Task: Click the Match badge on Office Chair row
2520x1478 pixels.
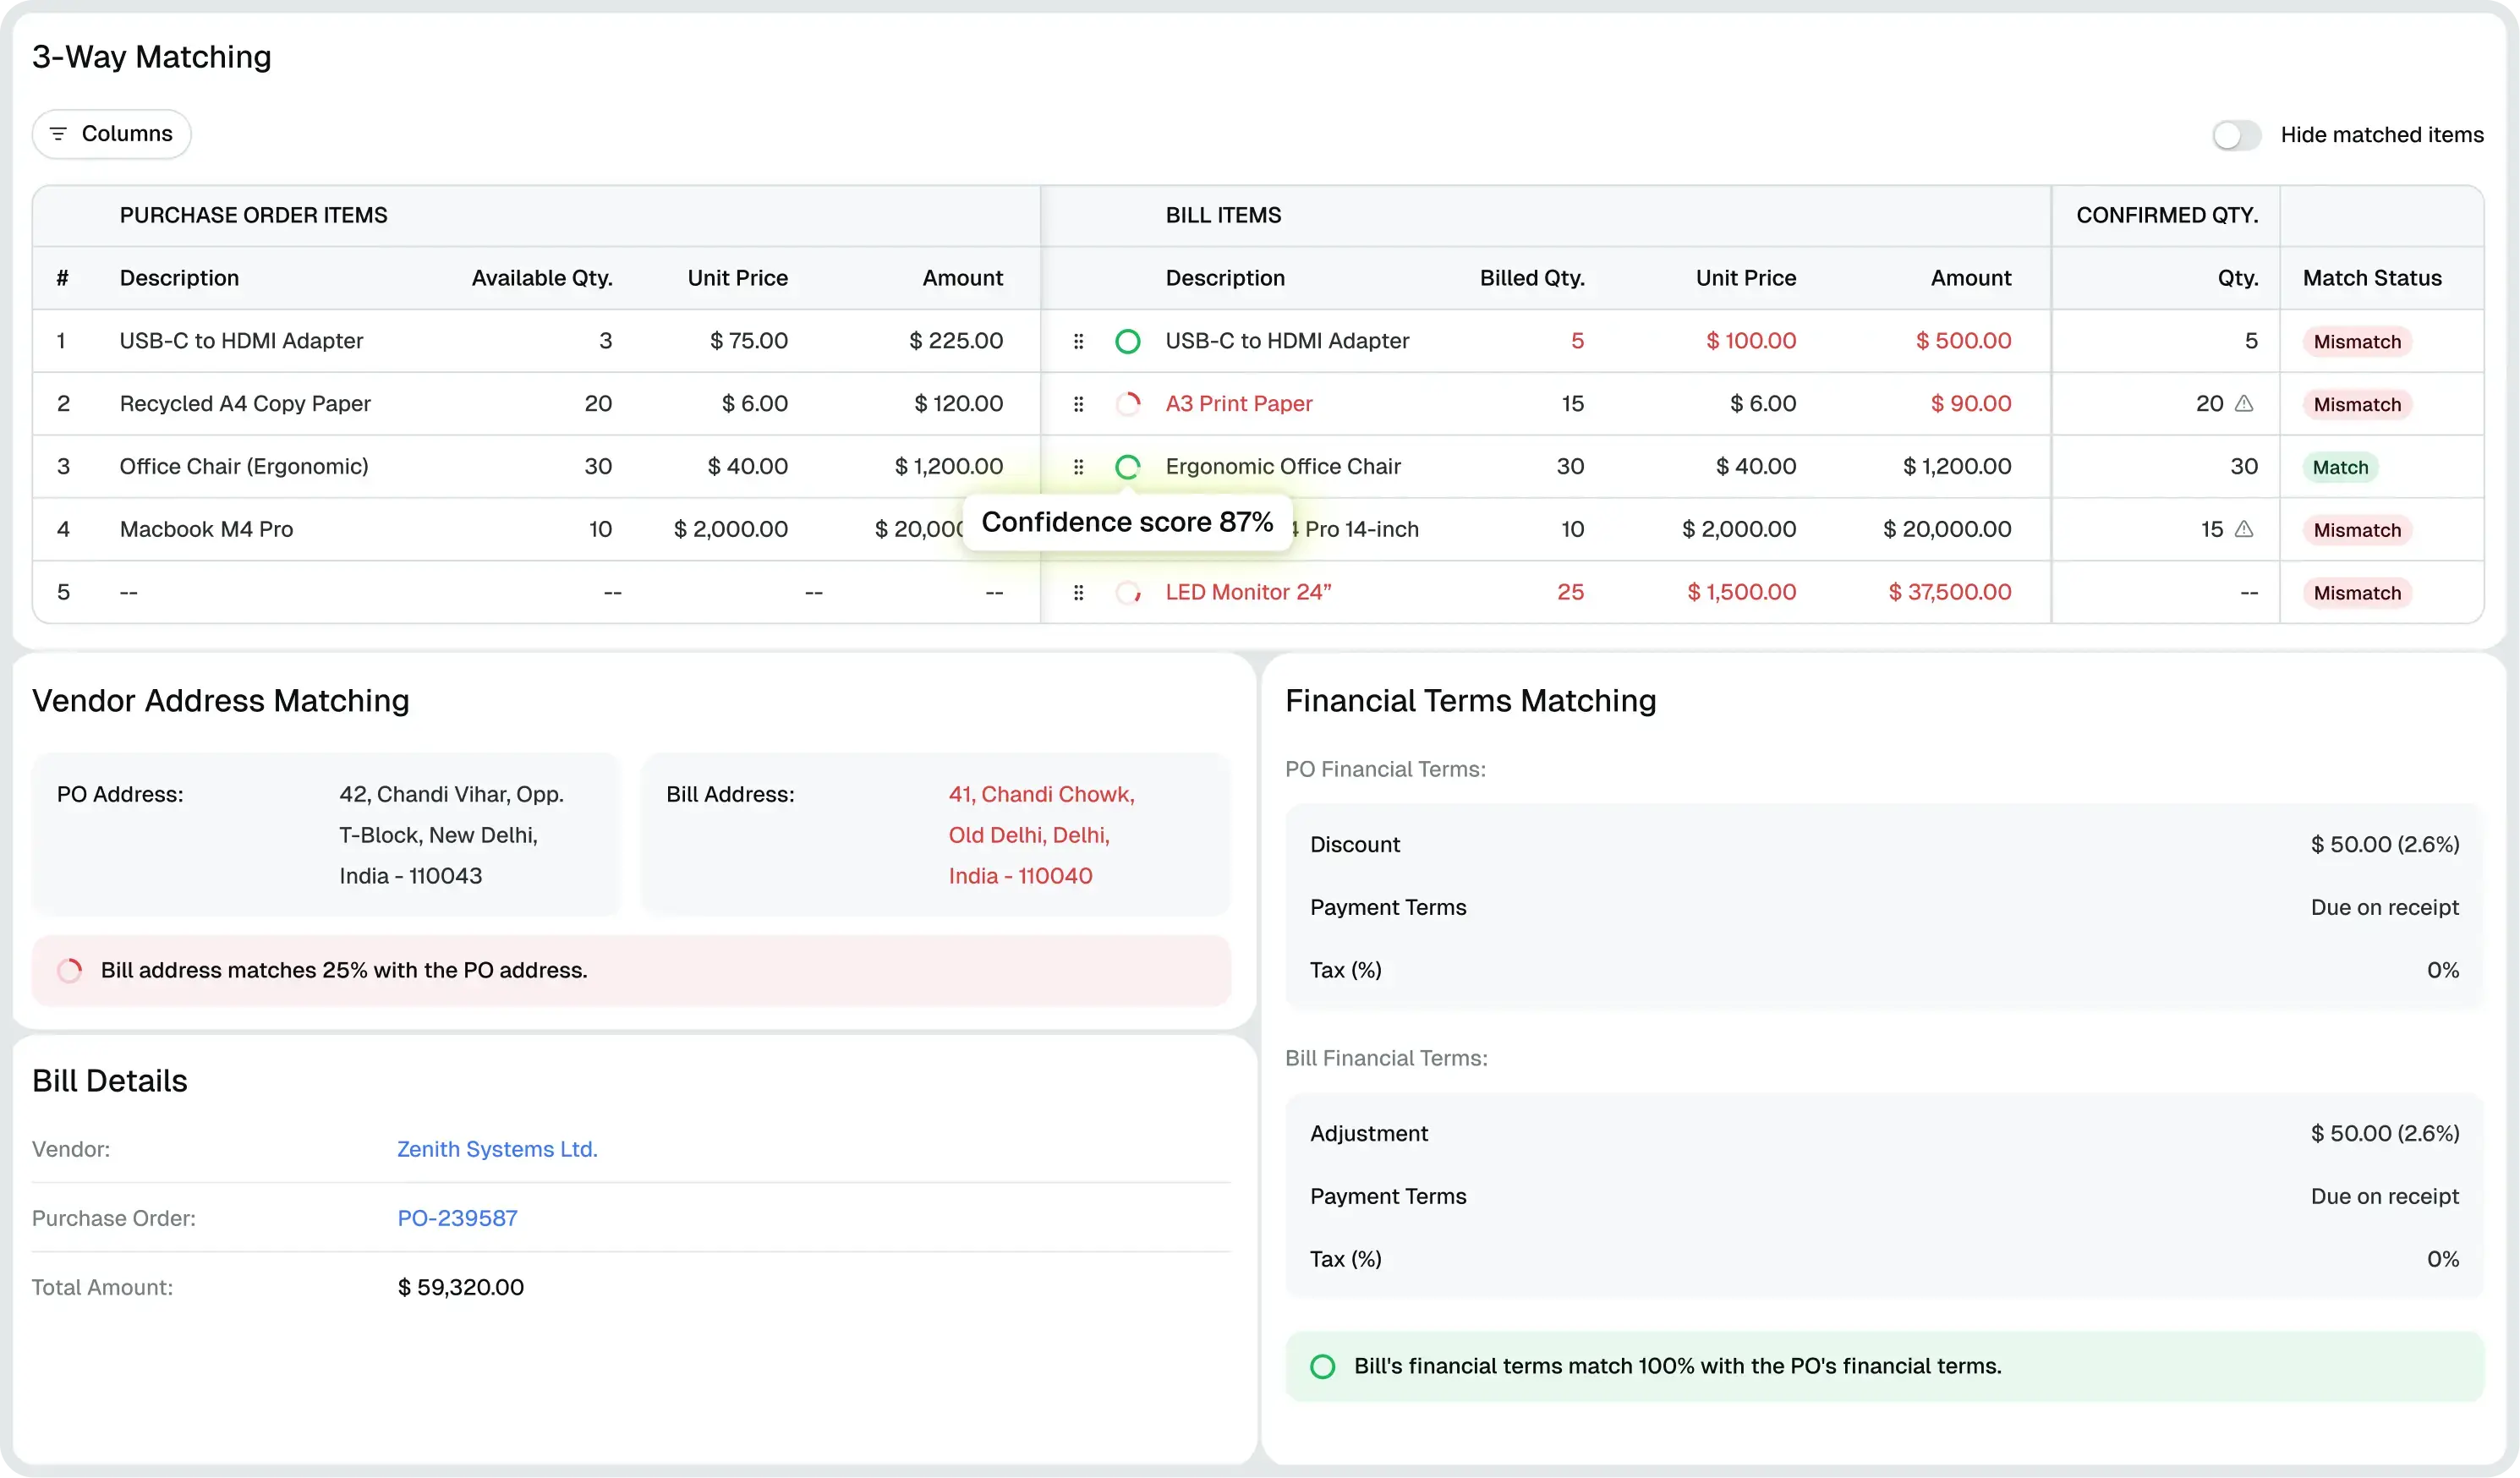Action: pyautogui.click(x=2340, y=467)
